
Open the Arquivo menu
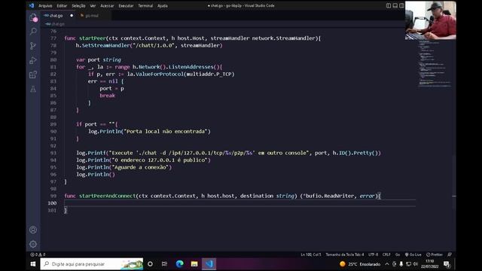click(45, 6)
